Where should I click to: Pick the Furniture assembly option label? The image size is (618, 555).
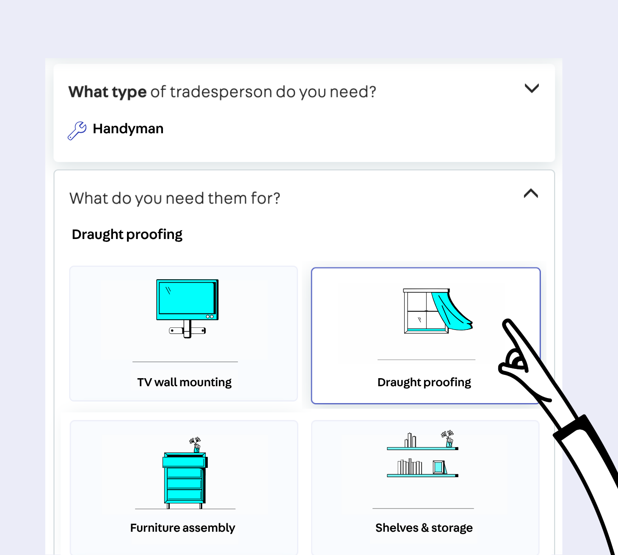tap(182, 528)
